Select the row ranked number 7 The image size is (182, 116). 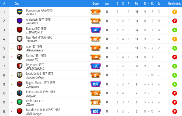tap(91, 66)
